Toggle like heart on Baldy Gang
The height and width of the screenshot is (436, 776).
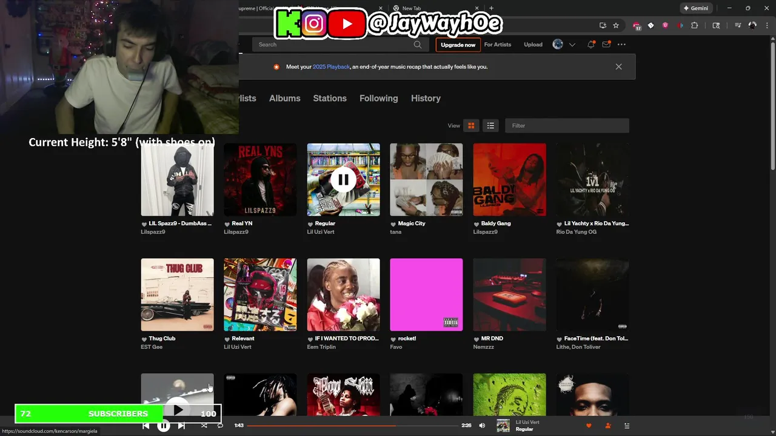tap(477, 223)
